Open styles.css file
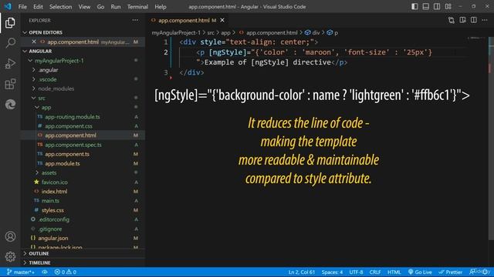The image size is (494, 277). 52,210
